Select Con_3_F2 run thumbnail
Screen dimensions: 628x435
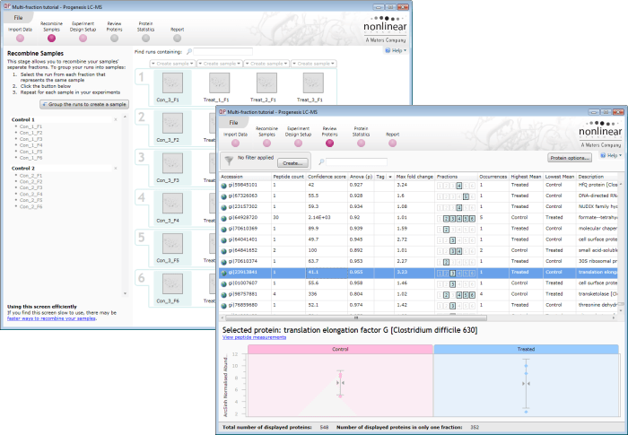[172, 123]
